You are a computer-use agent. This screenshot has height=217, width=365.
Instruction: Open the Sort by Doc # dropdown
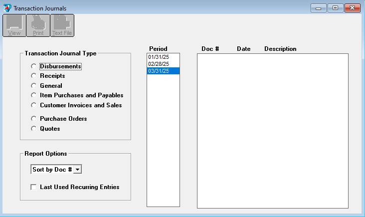coord(77,170)
